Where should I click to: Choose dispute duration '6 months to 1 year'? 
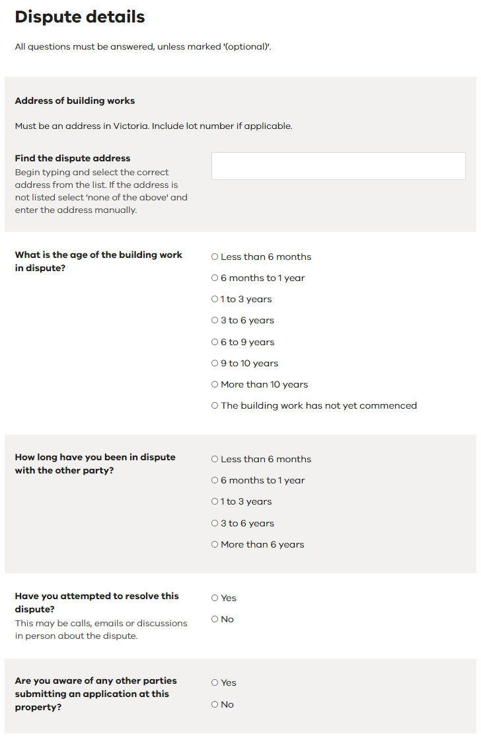[215, 480]
